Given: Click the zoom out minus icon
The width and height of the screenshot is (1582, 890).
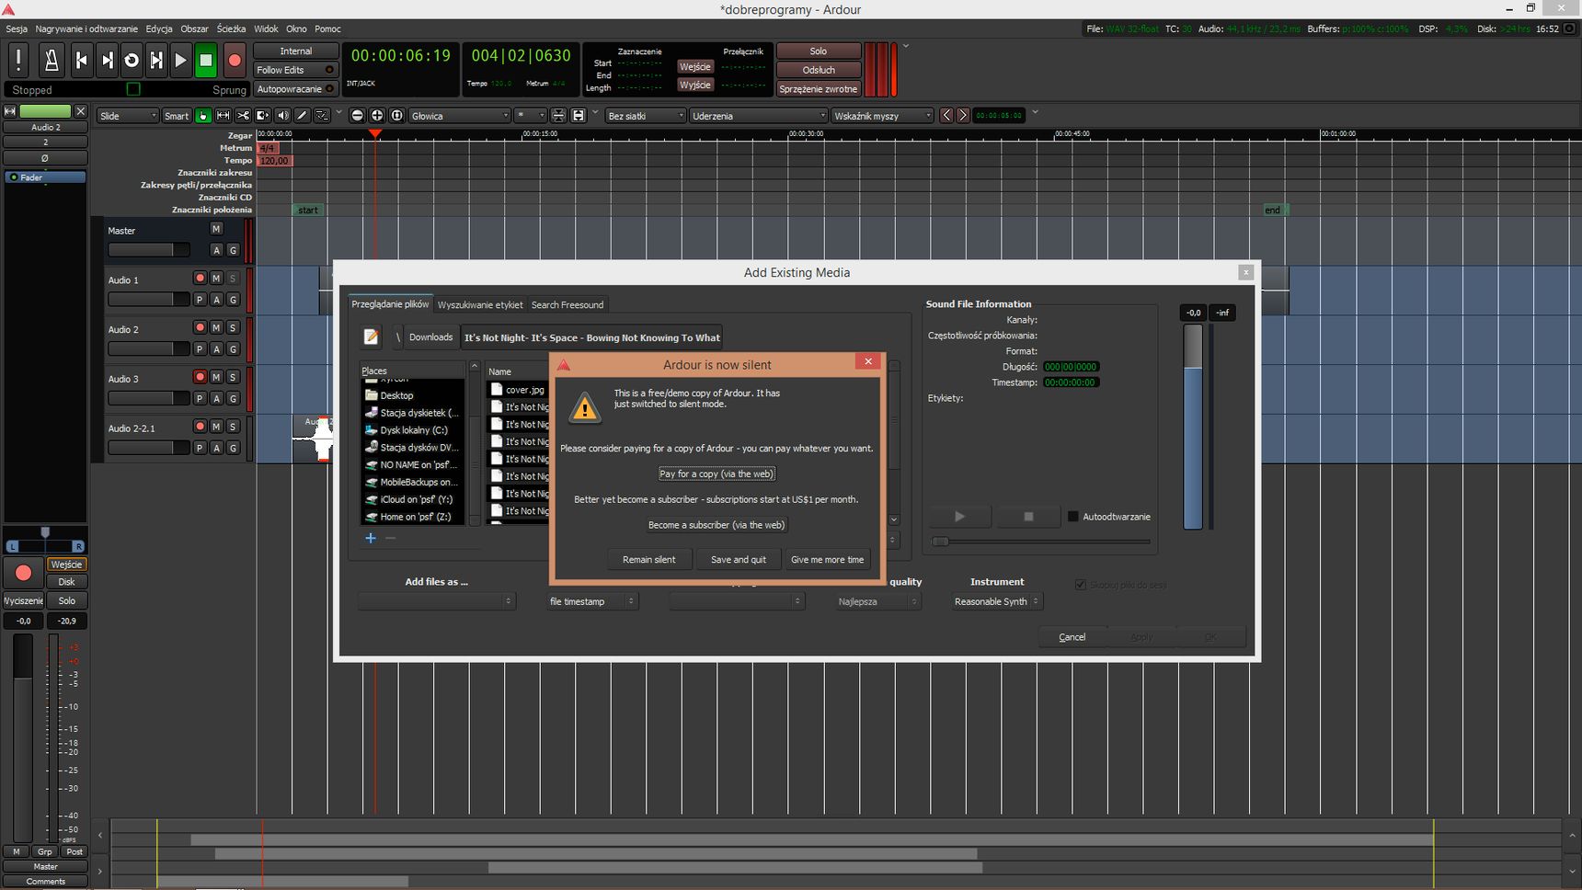Looking at the screenshot, I should coord(357,115).
